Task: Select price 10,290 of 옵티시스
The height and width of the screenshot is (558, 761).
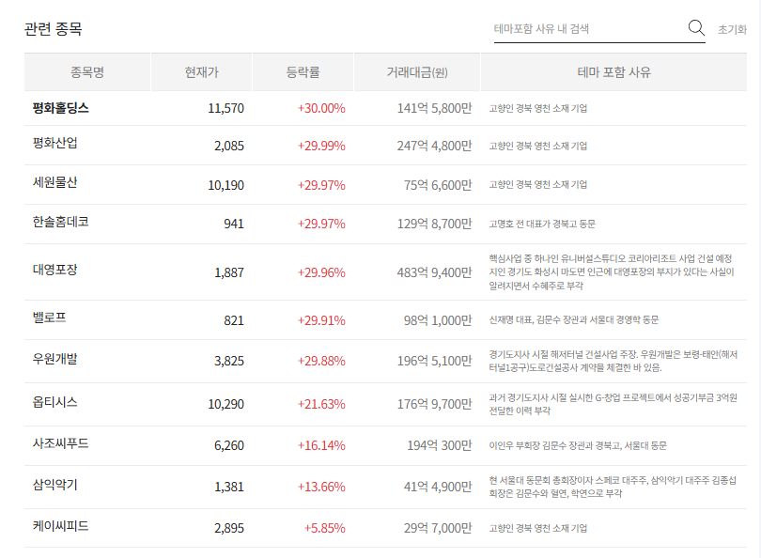Action: point(225,404)
